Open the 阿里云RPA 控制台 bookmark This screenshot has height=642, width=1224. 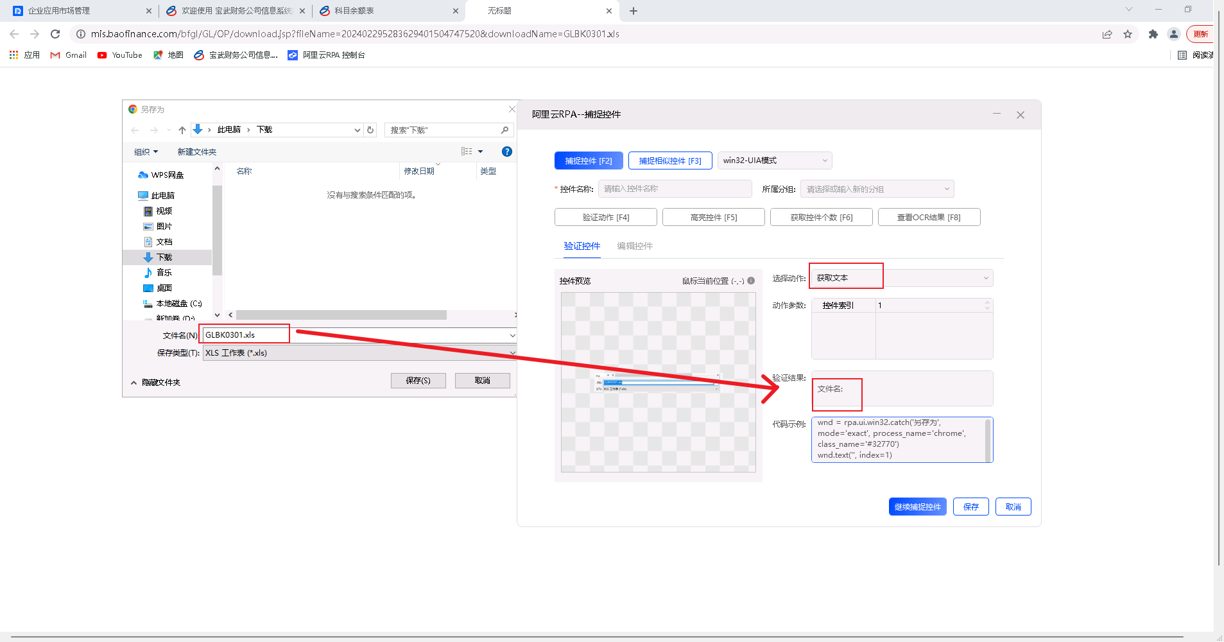327,55
